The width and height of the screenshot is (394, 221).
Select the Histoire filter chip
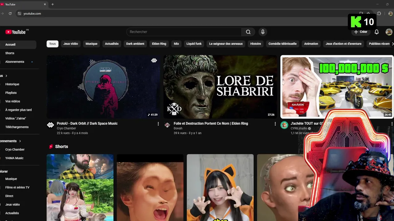[x=255, y=44]
